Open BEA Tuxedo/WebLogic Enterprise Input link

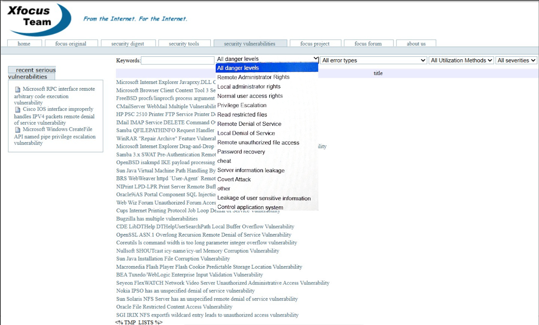click(190, 275)
